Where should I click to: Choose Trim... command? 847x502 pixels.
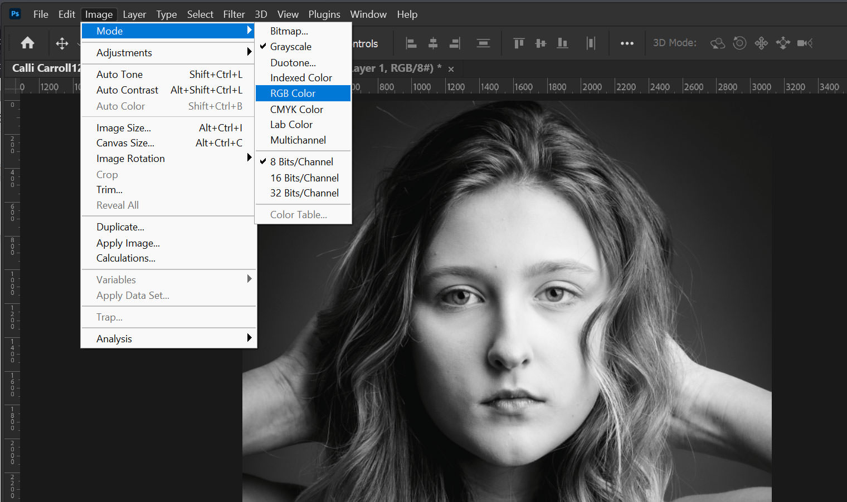[x=168, y=190]
